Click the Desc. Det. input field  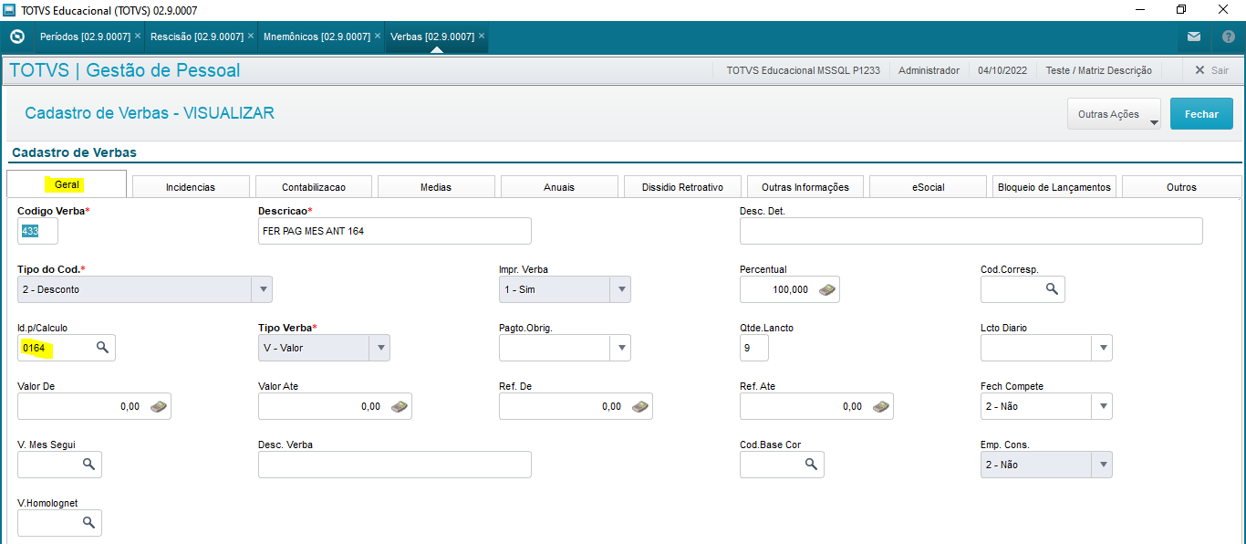pyautogui.click(x=971, y=231)
